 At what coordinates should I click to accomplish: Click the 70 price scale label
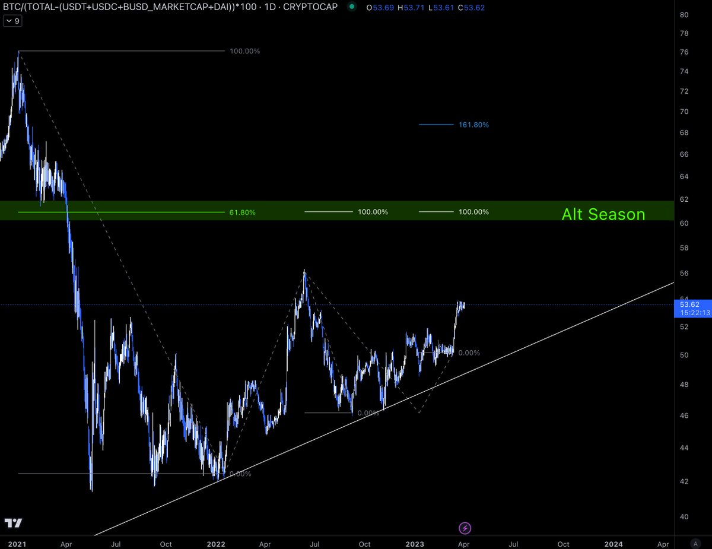pyautogui.click(x=684, y=112)
